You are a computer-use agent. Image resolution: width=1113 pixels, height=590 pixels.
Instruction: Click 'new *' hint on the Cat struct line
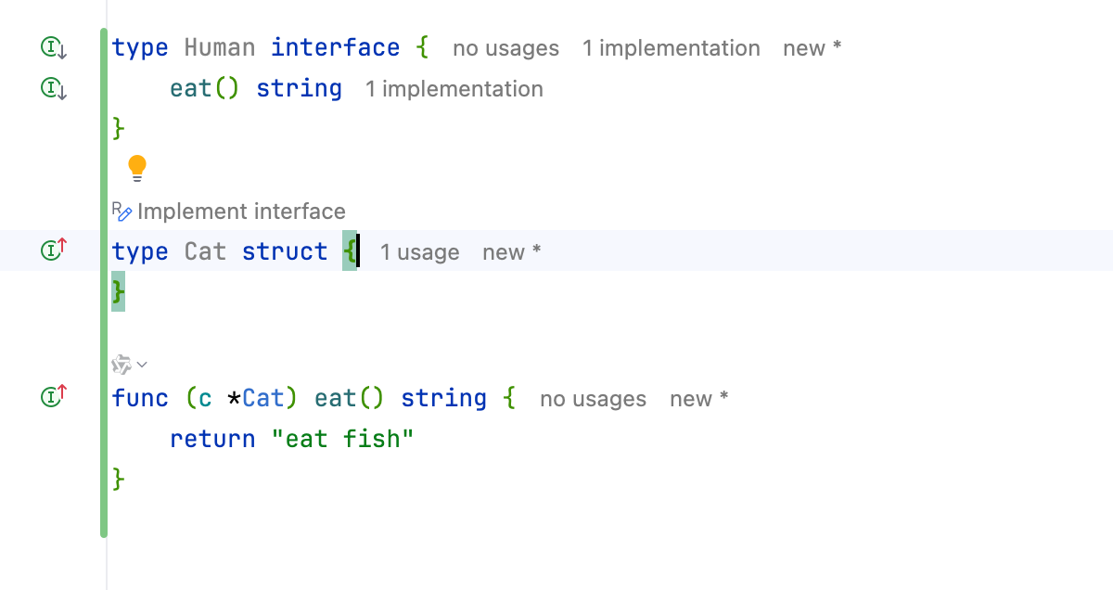511,252
